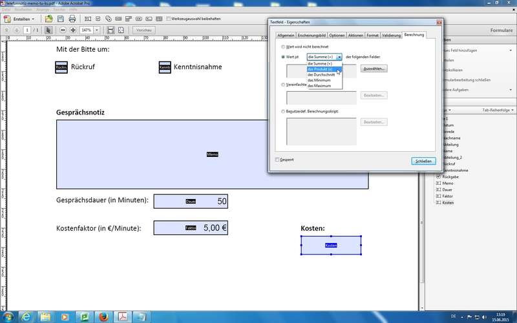Click the save disk icon in toolbar

click(x=60, y=19)
